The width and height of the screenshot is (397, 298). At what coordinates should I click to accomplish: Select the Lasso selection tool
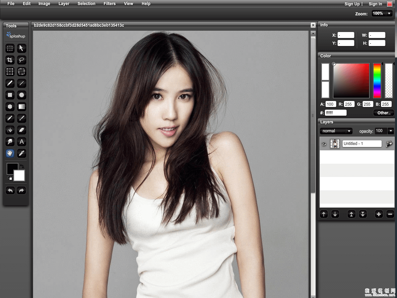(x=22, y=60)
